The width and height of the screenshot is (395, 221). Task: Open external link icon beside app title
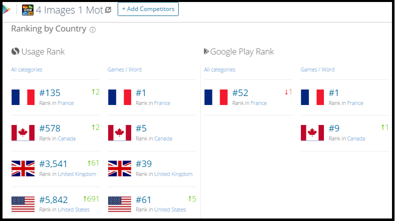[108, 10]
